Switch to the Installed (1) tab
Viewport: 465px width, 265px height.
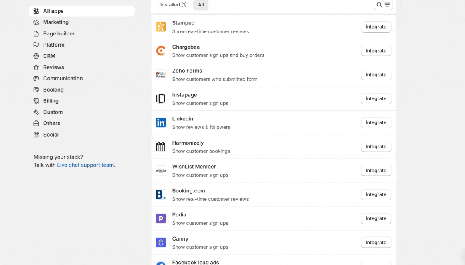point(174,5)
